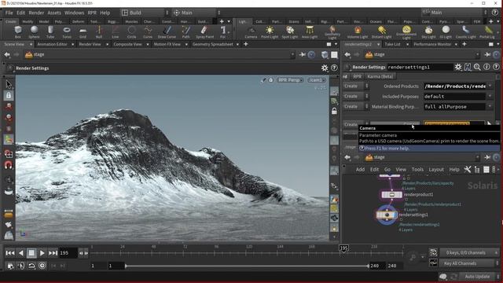Jump to the first frame
Viewport: 503px width, 283px height.
(10, 253)
